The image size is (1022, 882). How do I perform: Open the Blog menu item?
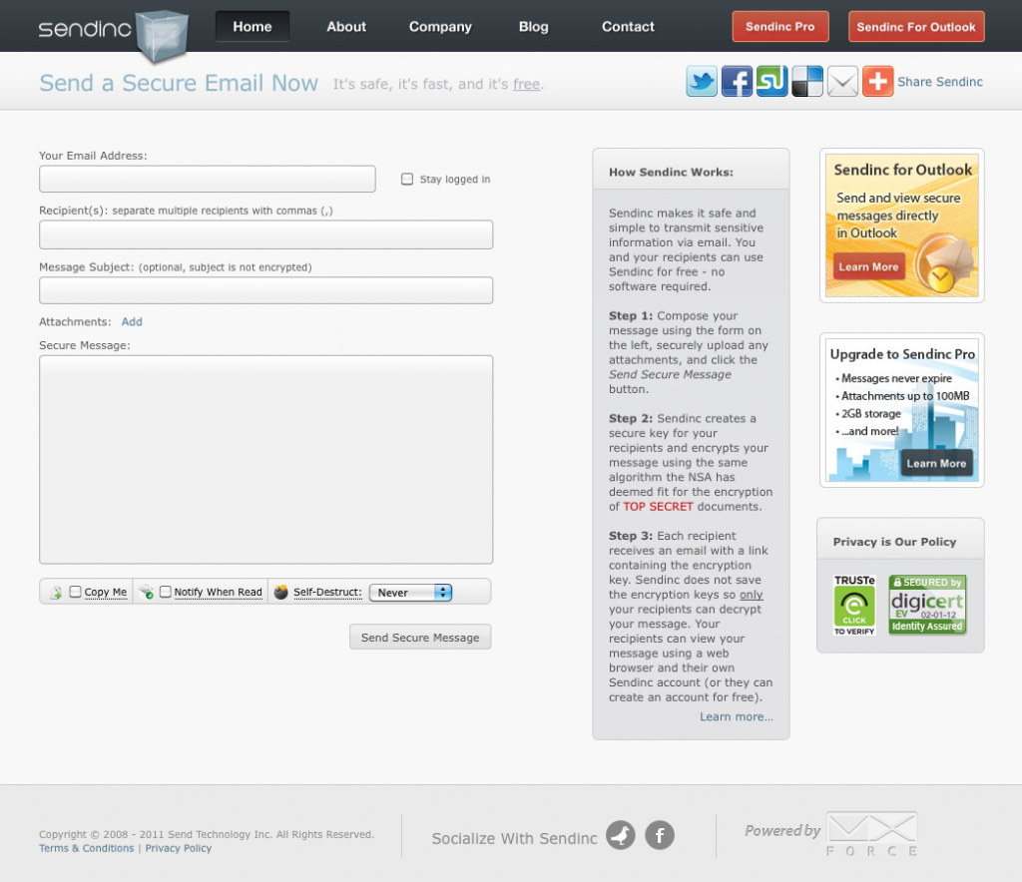pyautogui.click(x=533, y=27)
